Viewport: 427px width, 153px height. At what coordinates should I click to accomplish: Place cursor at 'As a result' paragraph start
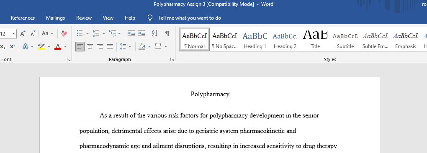coord(100,116)
